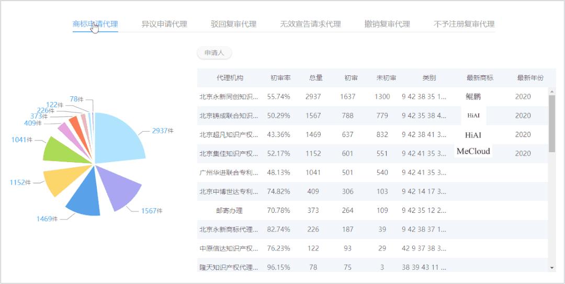Open the 不予注册复审代理 tab
Image resolution: width=565 pixels, height=284 pixels.
464,24
